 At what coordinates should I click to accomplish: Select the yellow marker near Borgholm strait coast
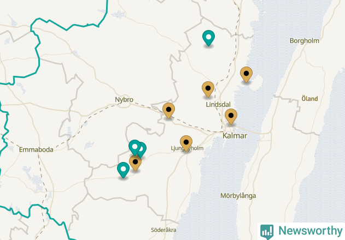click(x=246, y=75)
